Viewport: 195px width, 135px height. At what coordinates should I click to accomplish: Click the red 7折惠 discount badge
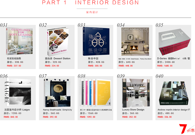pyautogui.click(x=187, y=129)
